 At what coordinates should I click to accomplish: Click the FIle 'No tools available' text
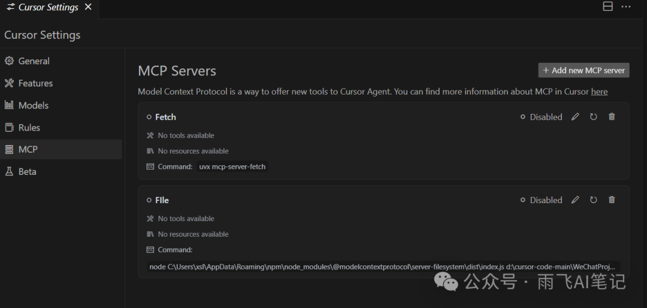click(x=186, y=218)
